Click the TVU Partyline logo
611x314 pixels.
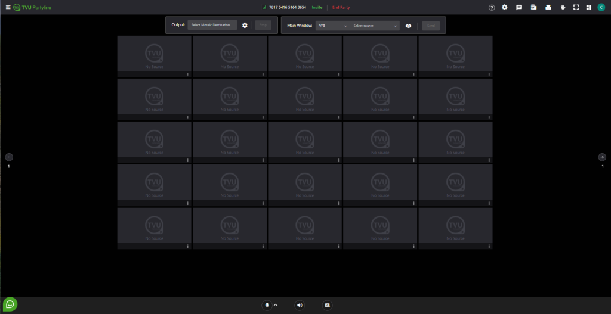tap(32, 7)
